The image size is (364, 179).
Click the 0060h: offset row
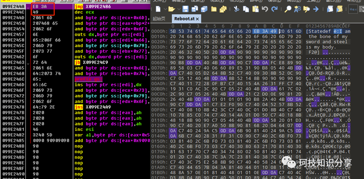click(159, 63)
